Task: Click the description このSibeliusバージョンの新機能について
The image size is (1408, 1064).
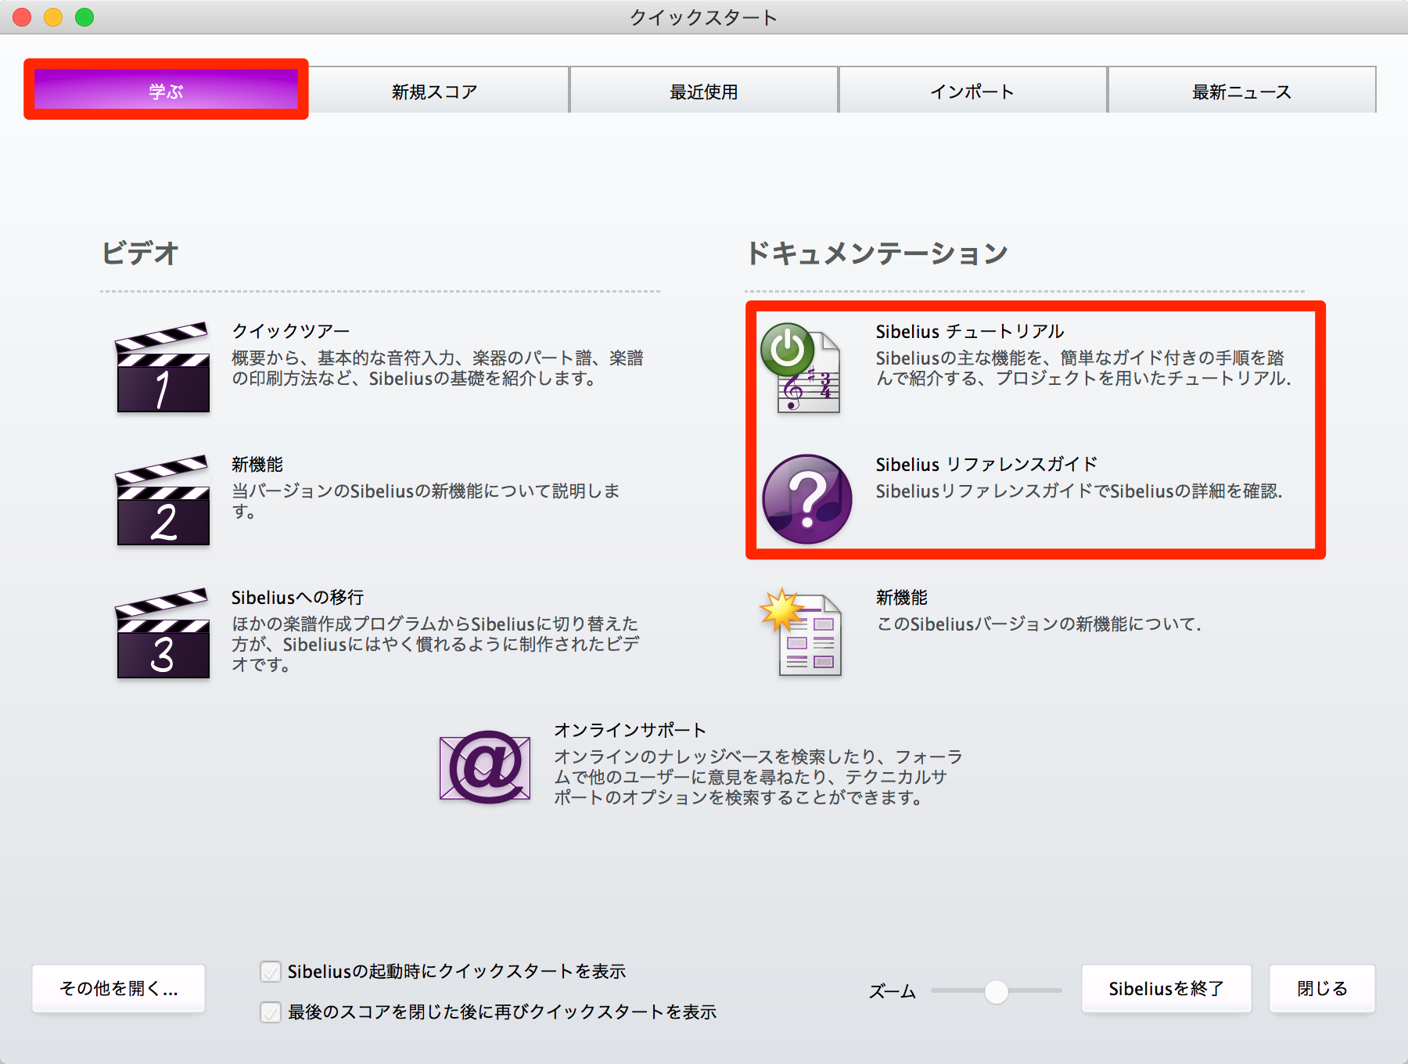Action: [1039, 624]
